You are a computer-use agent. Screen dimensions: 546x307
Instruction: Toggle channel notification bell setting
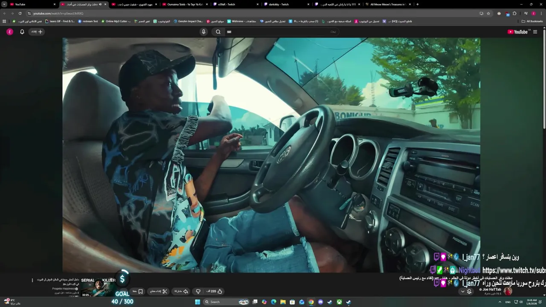click(466, 292)
